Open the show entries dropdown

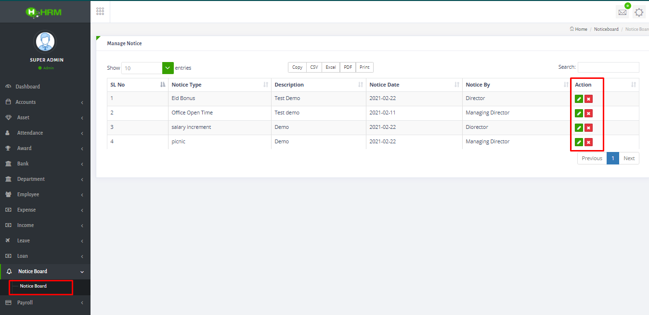pos(147,68)
